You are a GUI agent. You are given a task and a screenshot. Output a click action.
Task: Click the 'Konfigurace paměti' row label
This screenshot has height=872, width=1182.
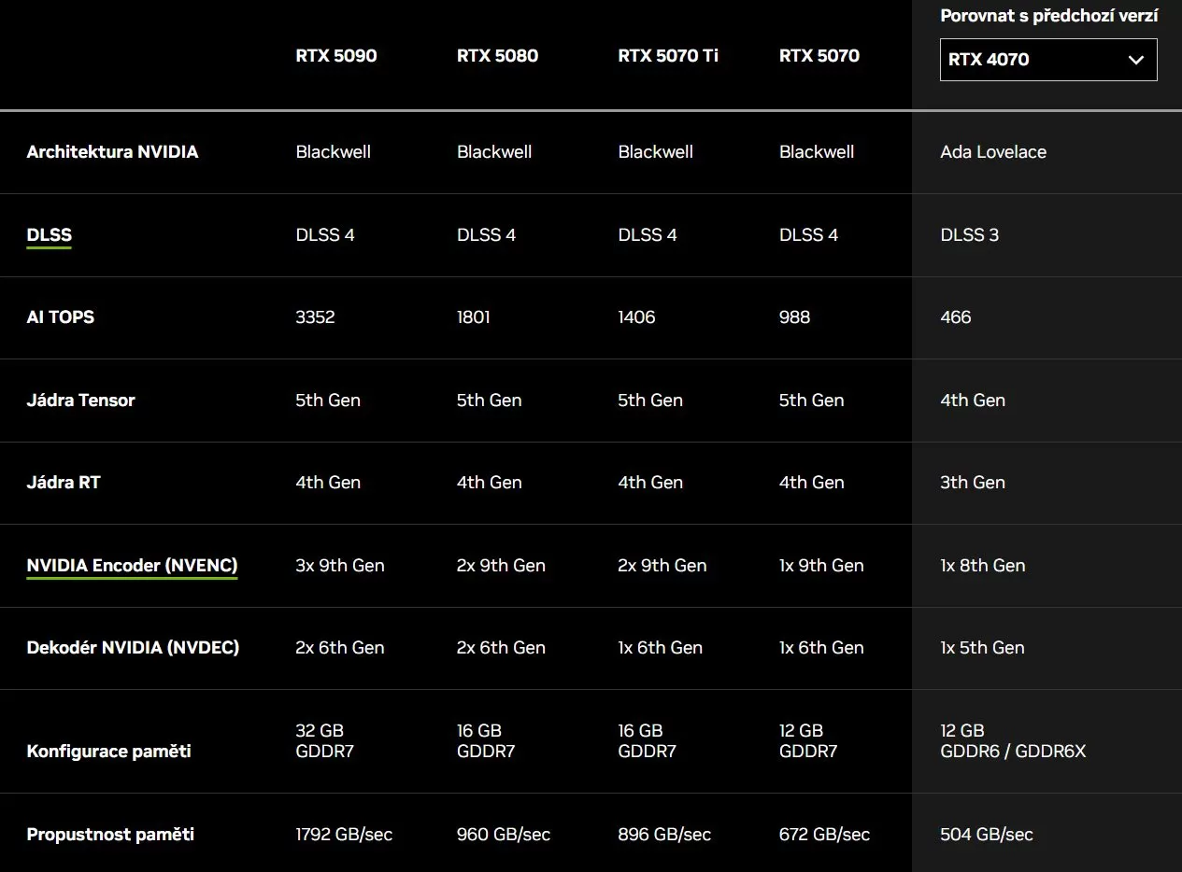[x=108, y=752]
